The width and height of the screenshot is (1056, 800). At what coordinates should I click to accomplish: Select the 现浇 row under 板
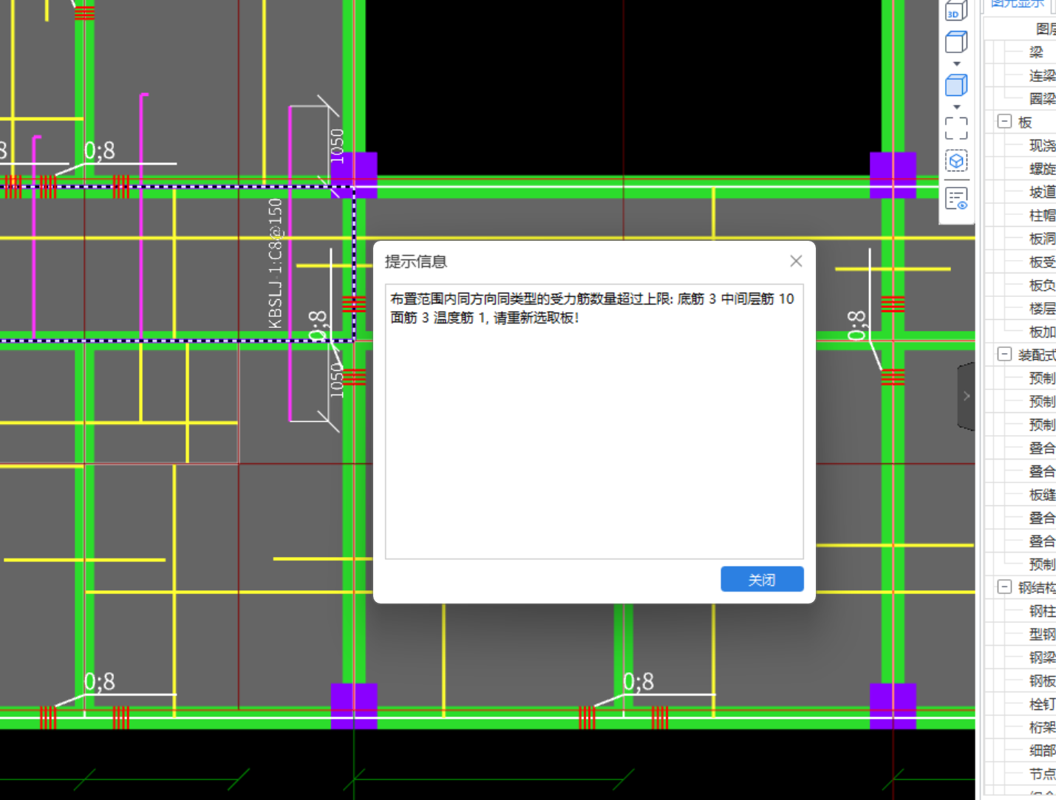pyautogui.click(x=1042, y=146)
